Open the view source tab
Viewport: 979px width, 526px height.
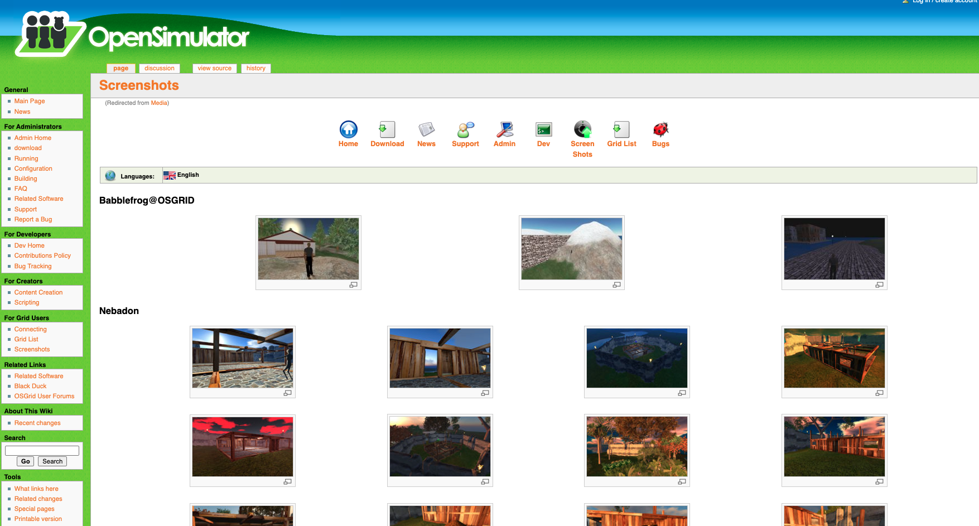215,69
